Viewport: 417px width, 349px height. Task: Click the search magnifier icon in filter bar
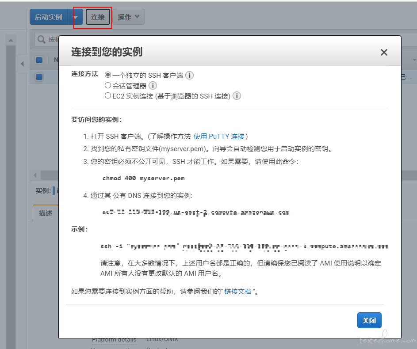[x=41, y=39]
